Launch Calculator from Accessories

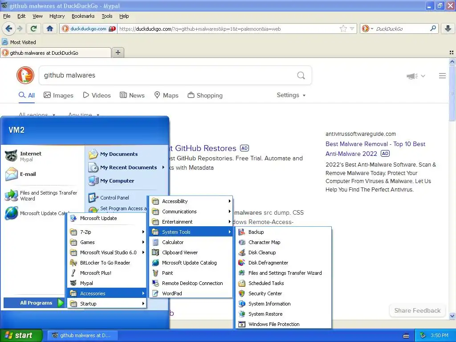point(191,242)
